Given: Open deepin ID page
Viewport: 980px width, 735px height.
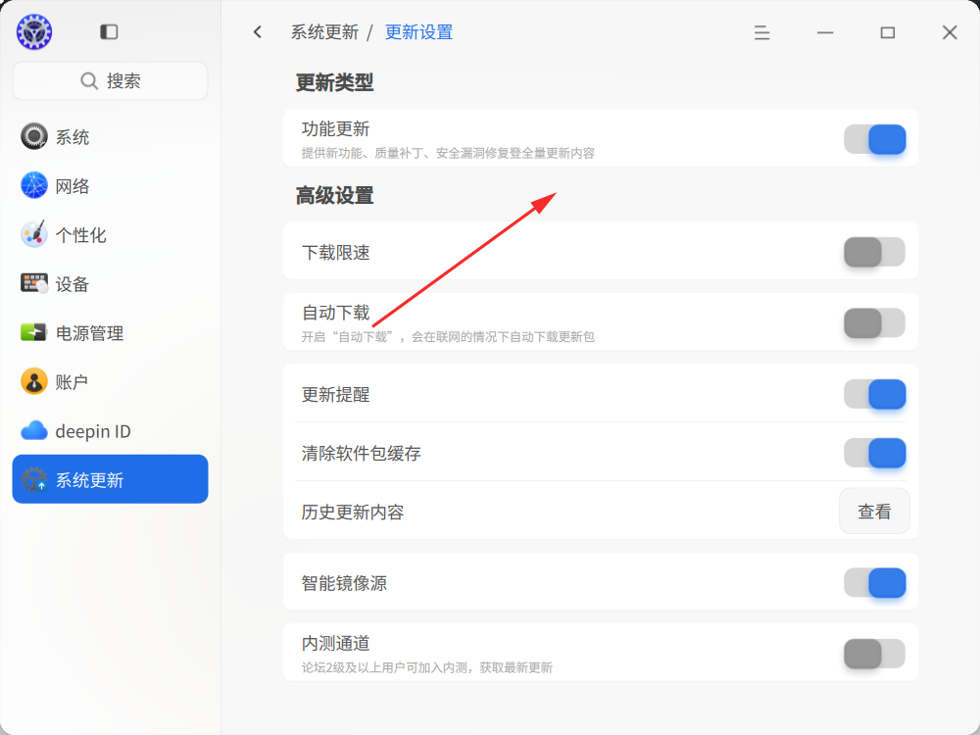Looking at the screenshot, I should click(x=110, y=430).
